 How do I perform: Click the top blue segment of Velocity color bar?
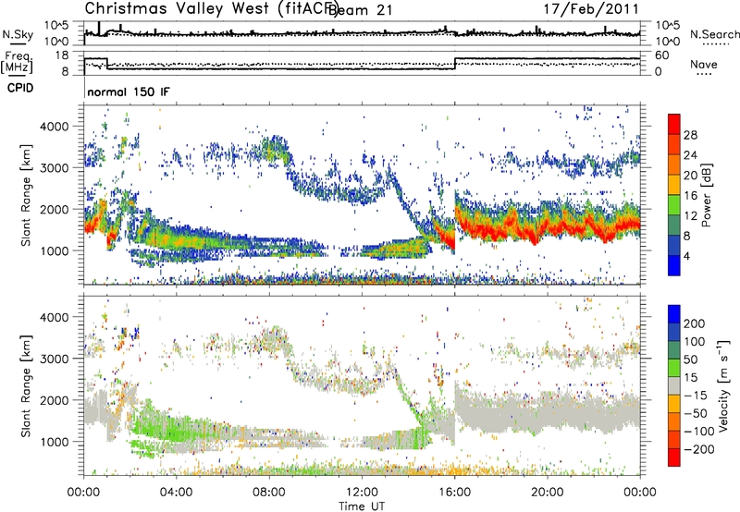pyautogui.click(x=674, y=314)
